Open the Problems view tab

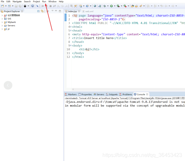click(x=126, y=94)
